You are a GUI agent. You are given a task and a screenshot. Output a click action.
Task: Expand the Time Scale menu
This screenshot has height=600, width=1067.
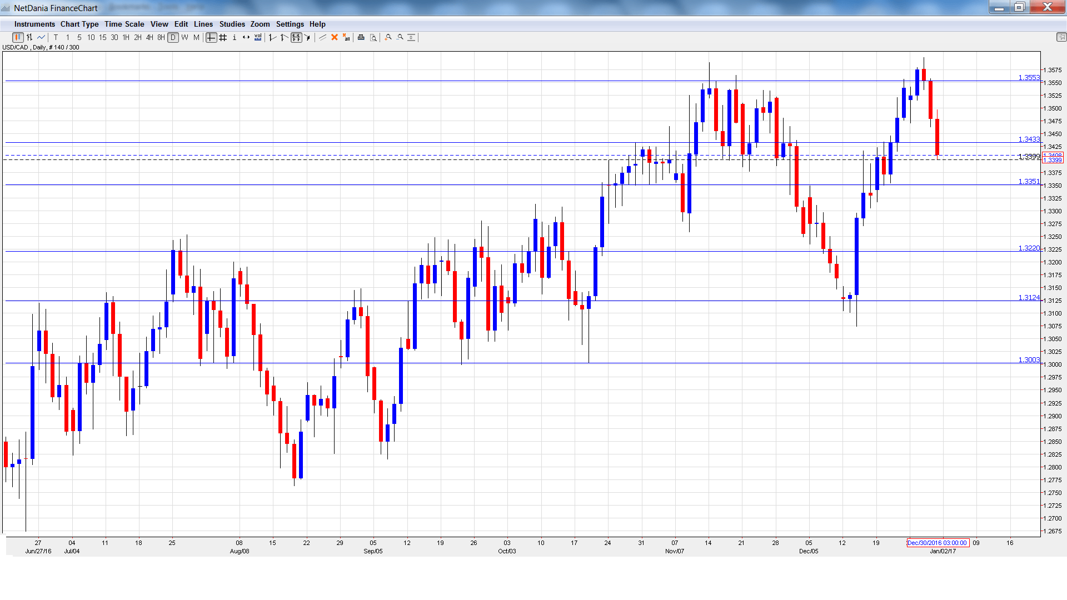click(x=124, y=24)
